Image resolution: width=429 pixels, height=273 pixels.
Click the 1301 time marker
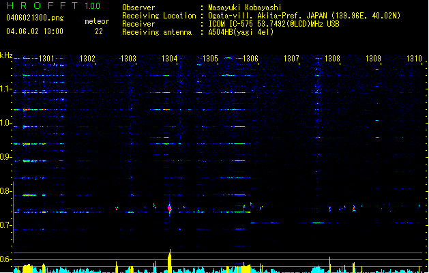[46, 59]
